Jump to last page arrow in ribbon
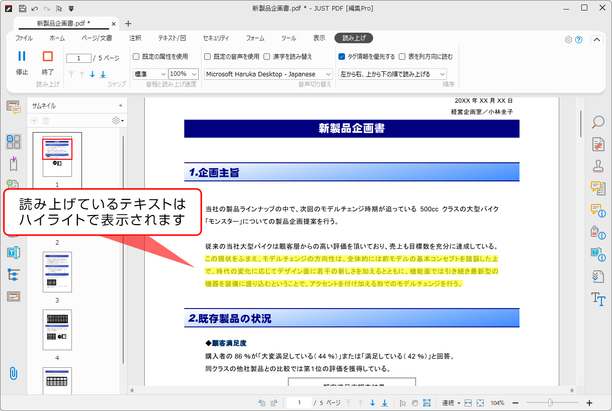612x411 pixels. pos(103,74)
